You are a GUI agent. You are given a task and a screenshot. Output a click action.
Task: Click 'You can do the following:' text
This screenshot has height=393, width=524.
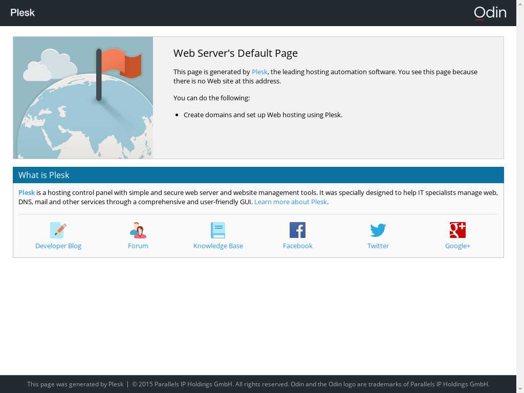pos(211,98)
